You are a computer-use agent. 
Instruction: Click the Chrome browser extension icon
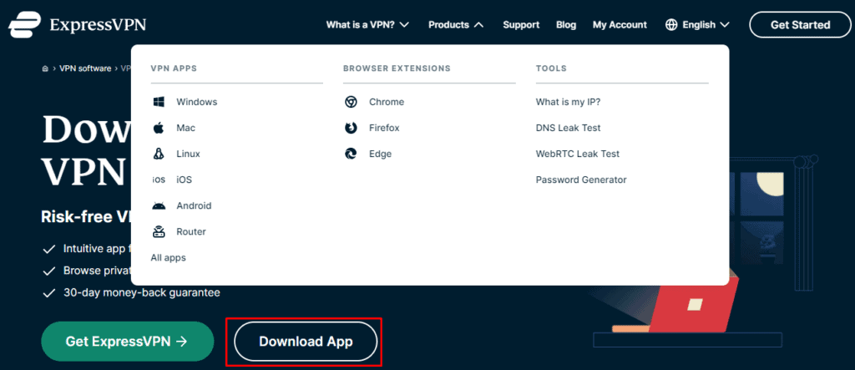[352, 102]
